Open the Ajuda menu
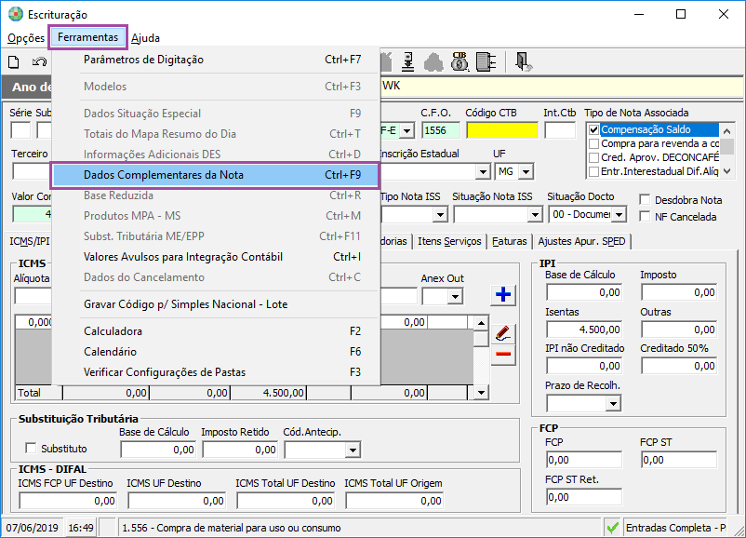Viewport: 746px width, 538px height. point(146,38)
